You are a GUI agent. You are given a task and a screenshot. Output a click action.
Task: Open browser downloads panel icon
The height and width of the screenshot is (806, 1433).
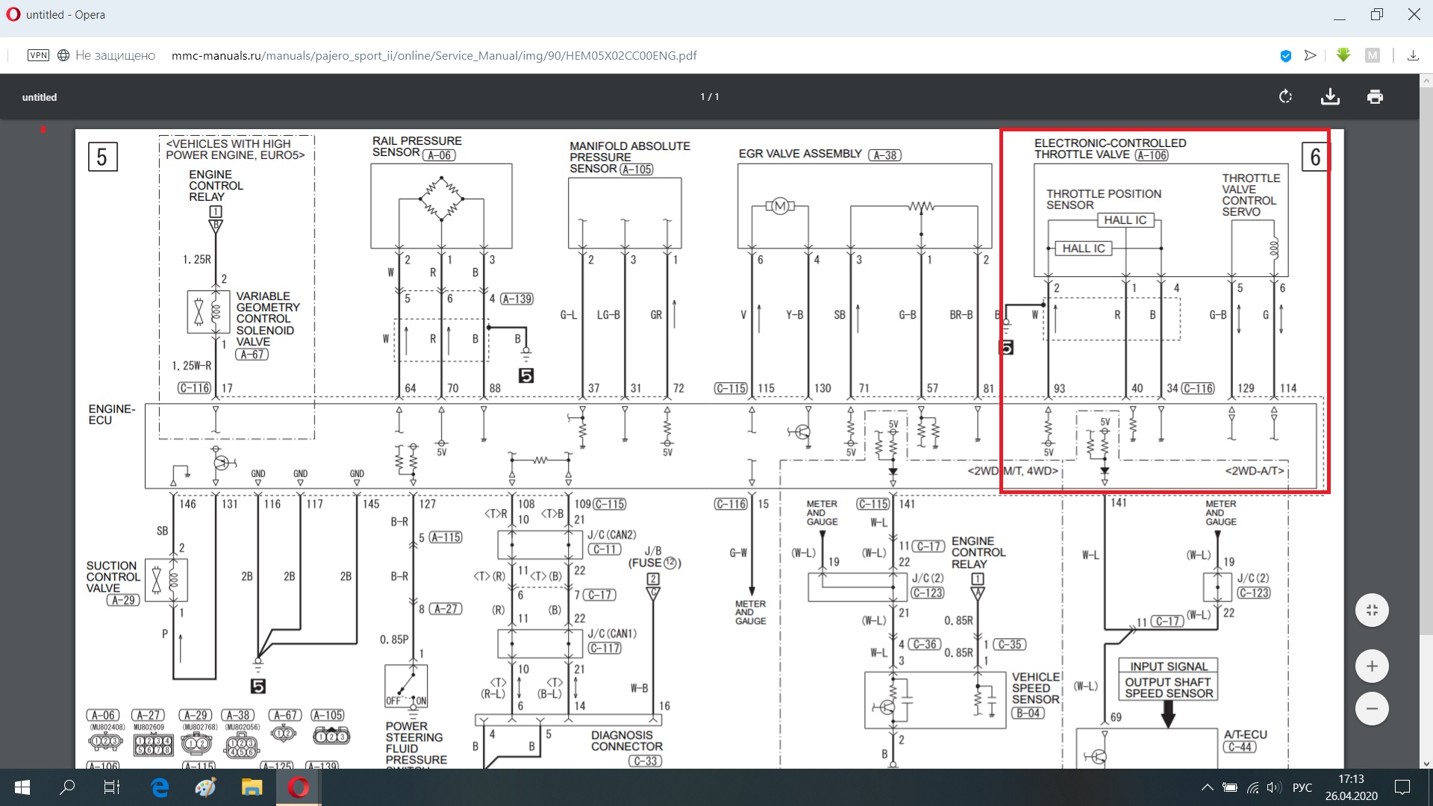pyautogui.click(x=1413, y=55)
